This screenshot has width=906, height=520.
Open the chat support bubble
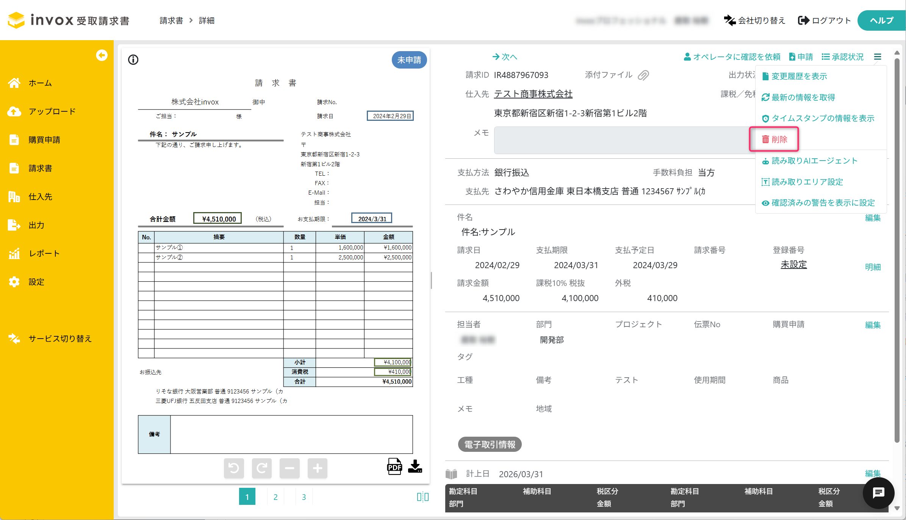[x=878, y=493]
